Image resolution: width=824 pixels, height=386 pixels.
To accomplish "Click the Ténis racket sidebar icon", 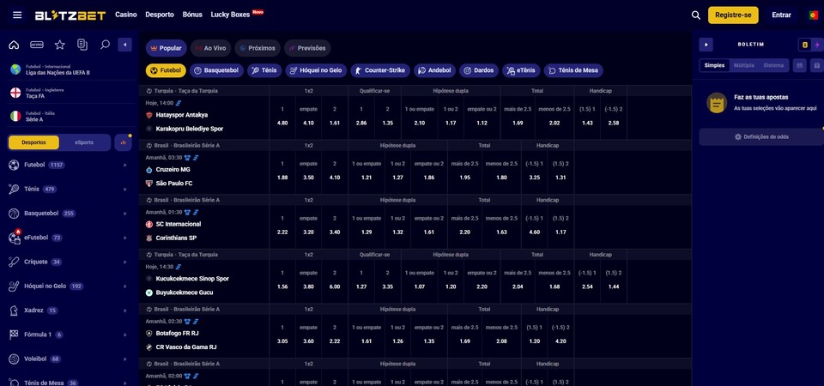I will tap(15, 189).
